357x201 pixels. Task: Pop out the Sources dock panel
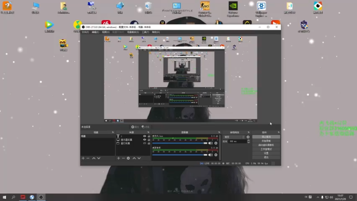click(x=148, y=132)
